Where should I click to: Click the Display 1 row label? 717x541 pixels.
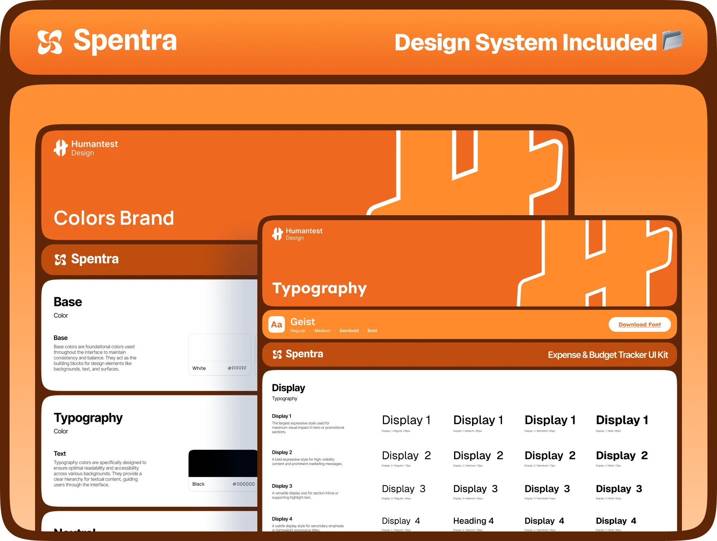tap(282, 416)
